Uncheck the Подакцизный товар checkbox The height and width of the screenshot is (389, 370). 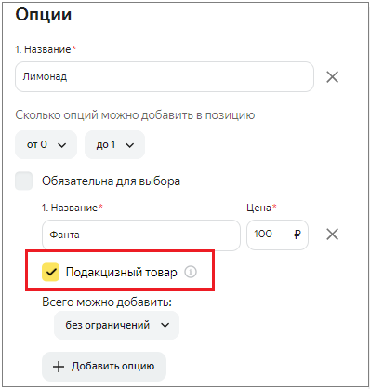[x=50, y=272]
